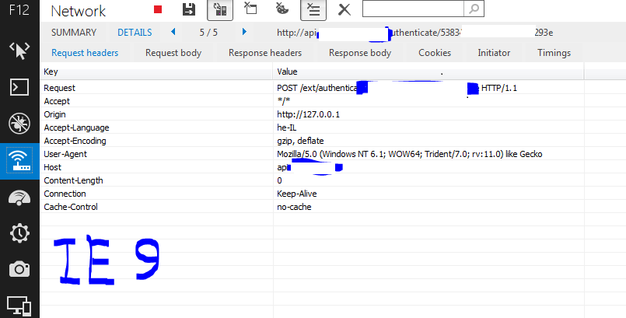This screenshot has width=626, height=318.
Task: Select the Accept-Language header row
Action: 312,128
